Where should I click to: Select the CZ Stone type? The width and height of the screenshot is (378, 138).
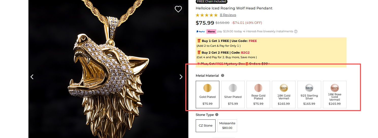[x=206, y=126]
